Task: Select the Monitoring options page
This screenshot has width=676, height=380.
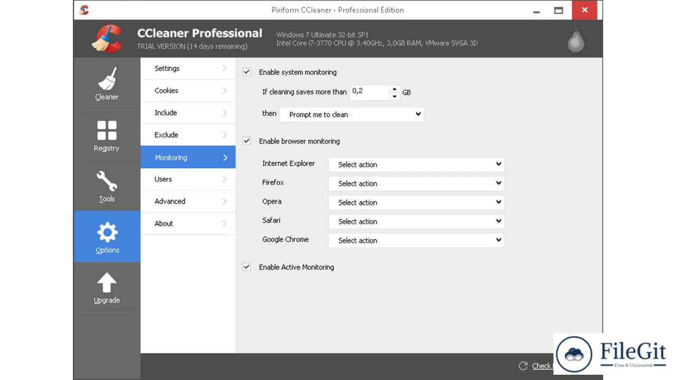Action: [188, 157]
